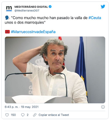Click the speaking head emoji
The image size is (110, 120).
[x=7, y=18]
